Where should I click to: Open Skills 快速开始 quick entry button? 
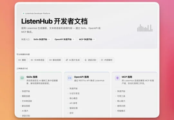click(x=42, y=39)
